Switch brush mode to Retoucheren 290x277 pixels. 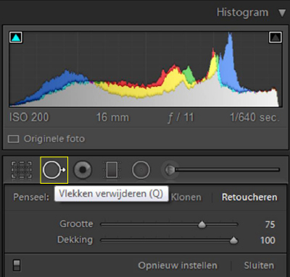point(249,197)
